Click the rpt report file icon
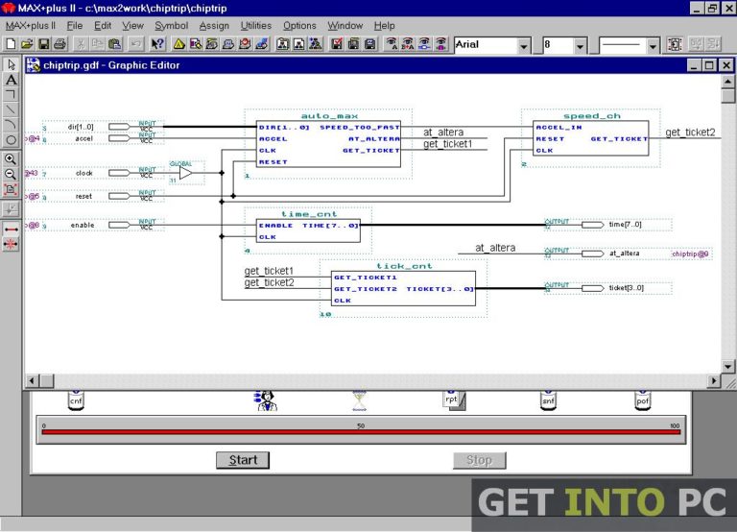The width and height of the screenshot is (737, 532). click(454, 399)
